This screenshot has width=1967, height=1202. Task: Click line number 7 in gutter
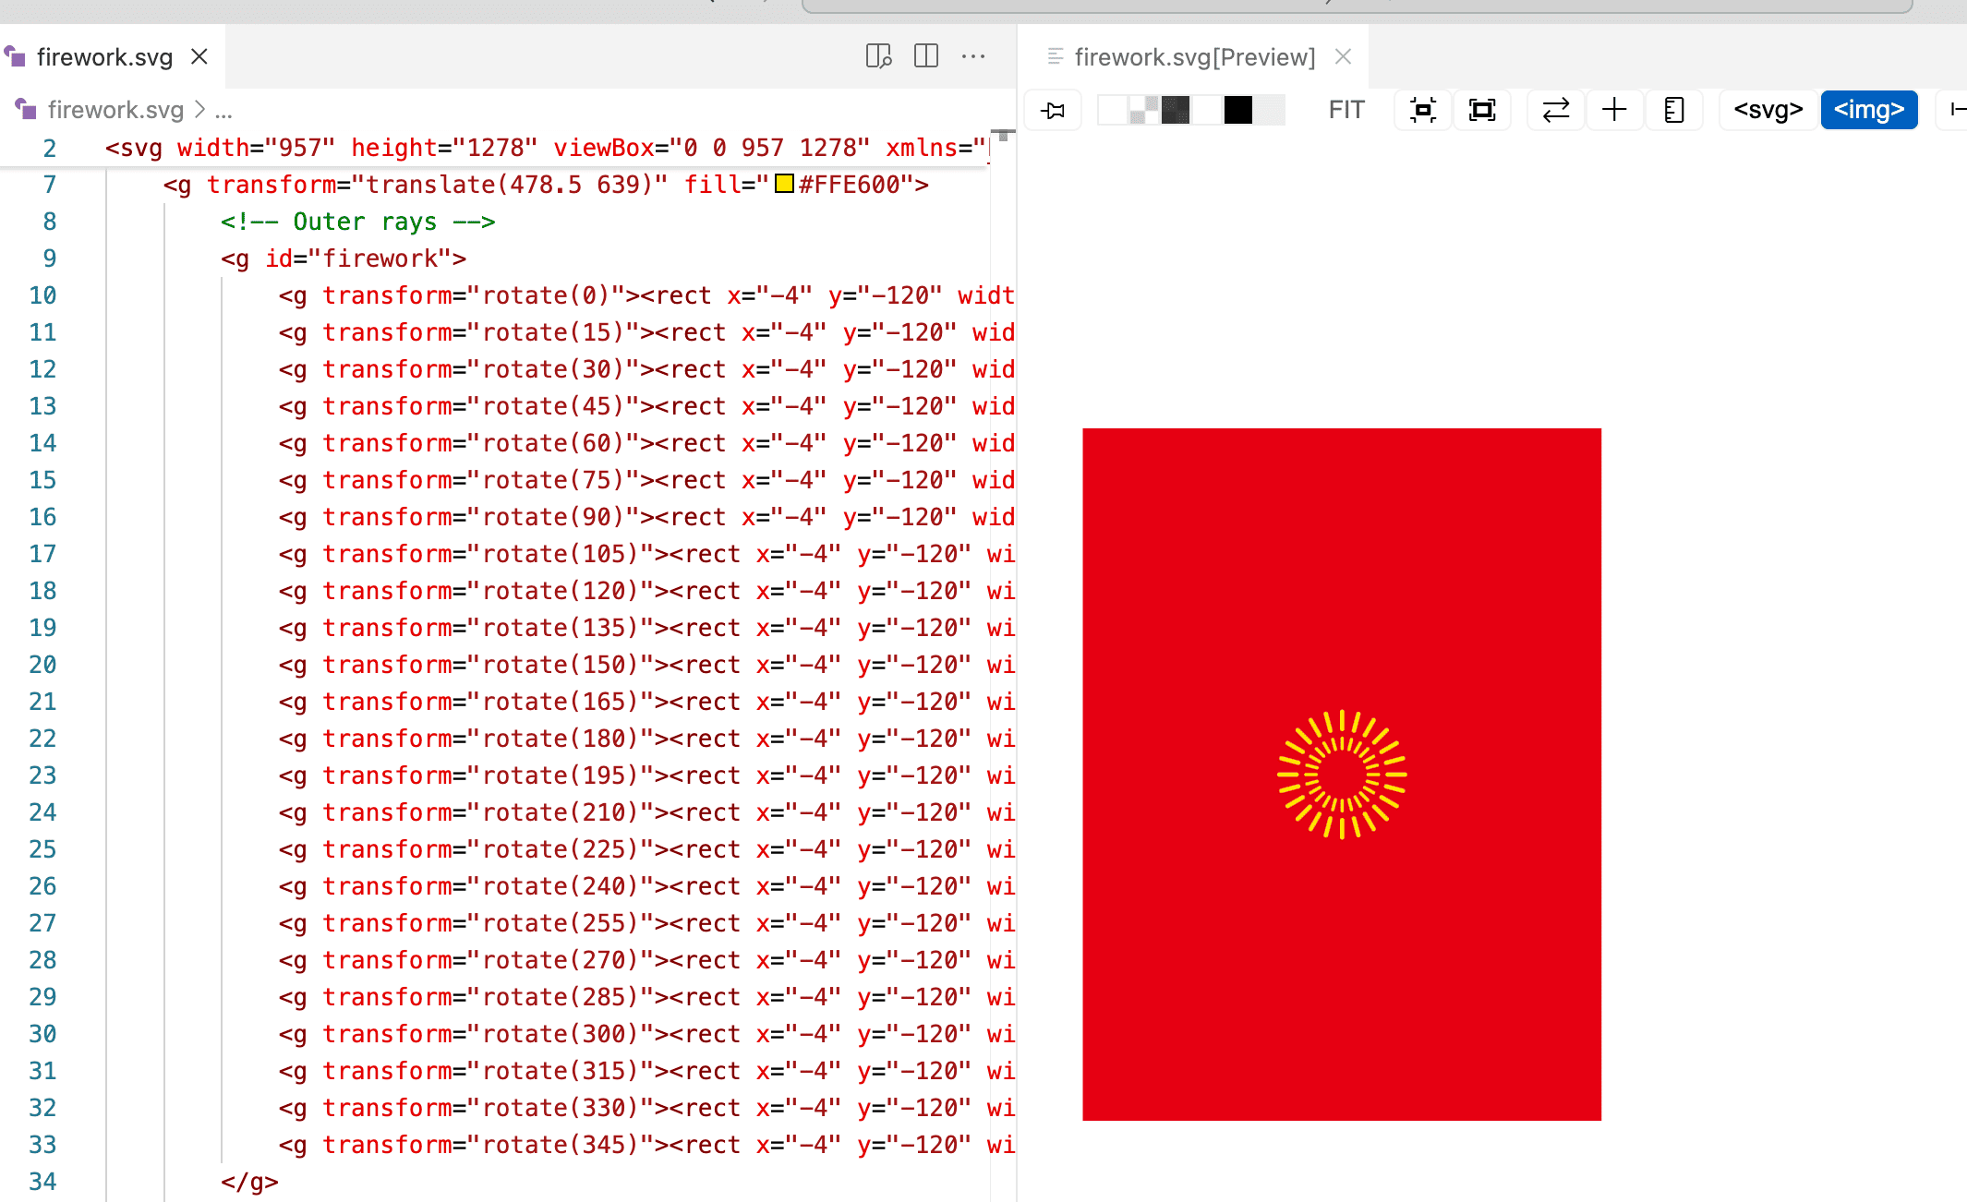coord(50,185)
